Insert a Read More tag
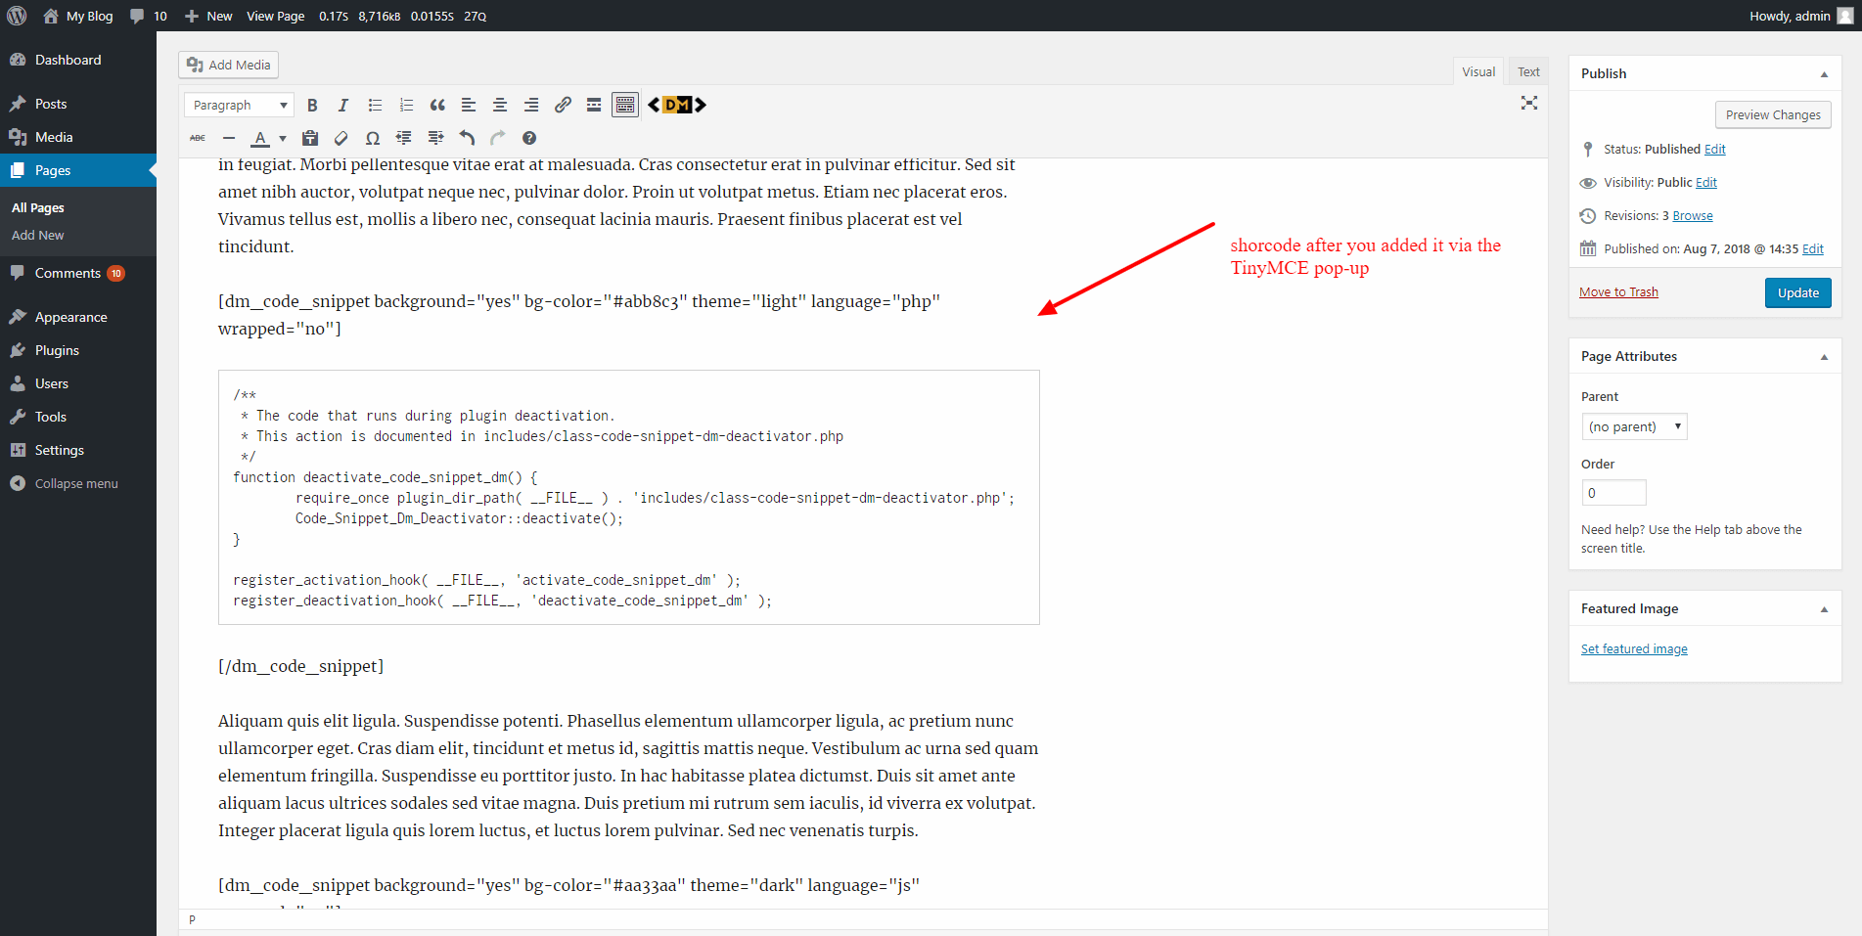Viewport: 1862px width, 936px height. [594, 105]
